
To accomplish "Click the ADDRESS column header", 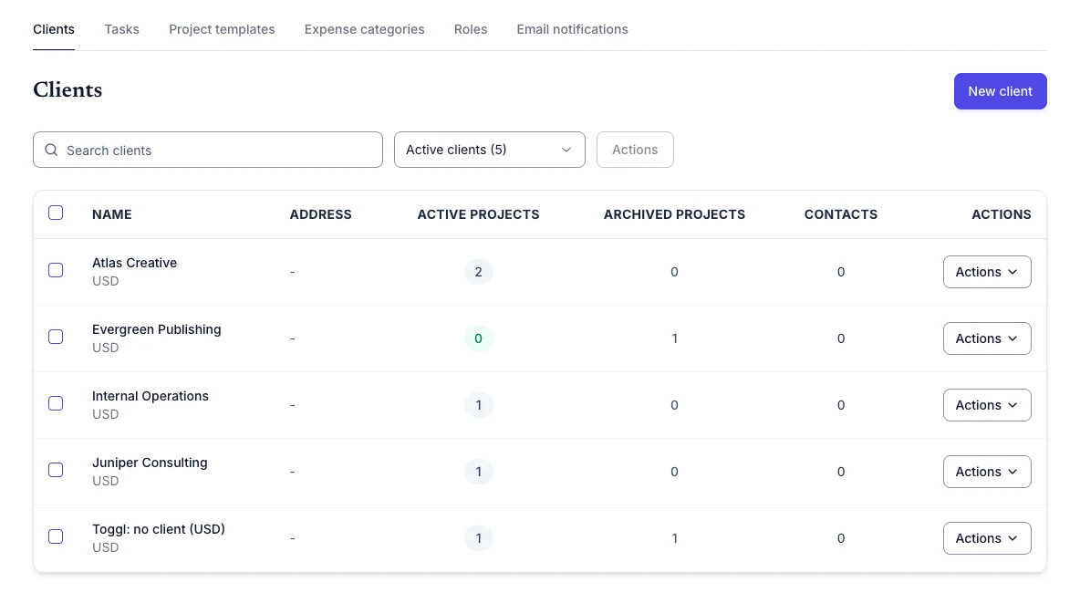I will pyautogui.click(x=320, y=214).
